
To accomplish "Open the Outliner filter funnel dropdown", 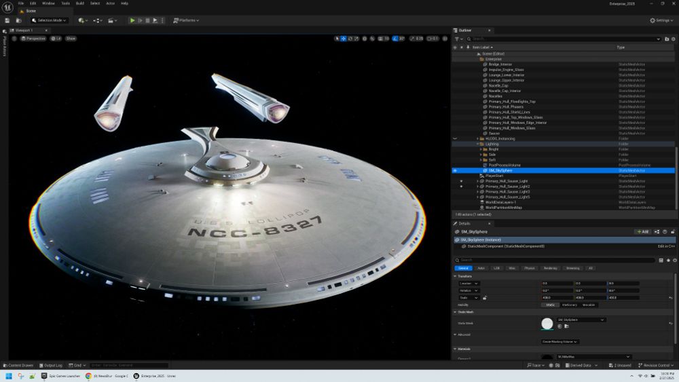I will pos(458,39).
